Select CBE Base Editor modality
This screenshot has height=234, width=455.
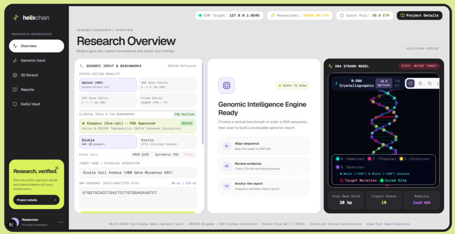coord(108,100)
